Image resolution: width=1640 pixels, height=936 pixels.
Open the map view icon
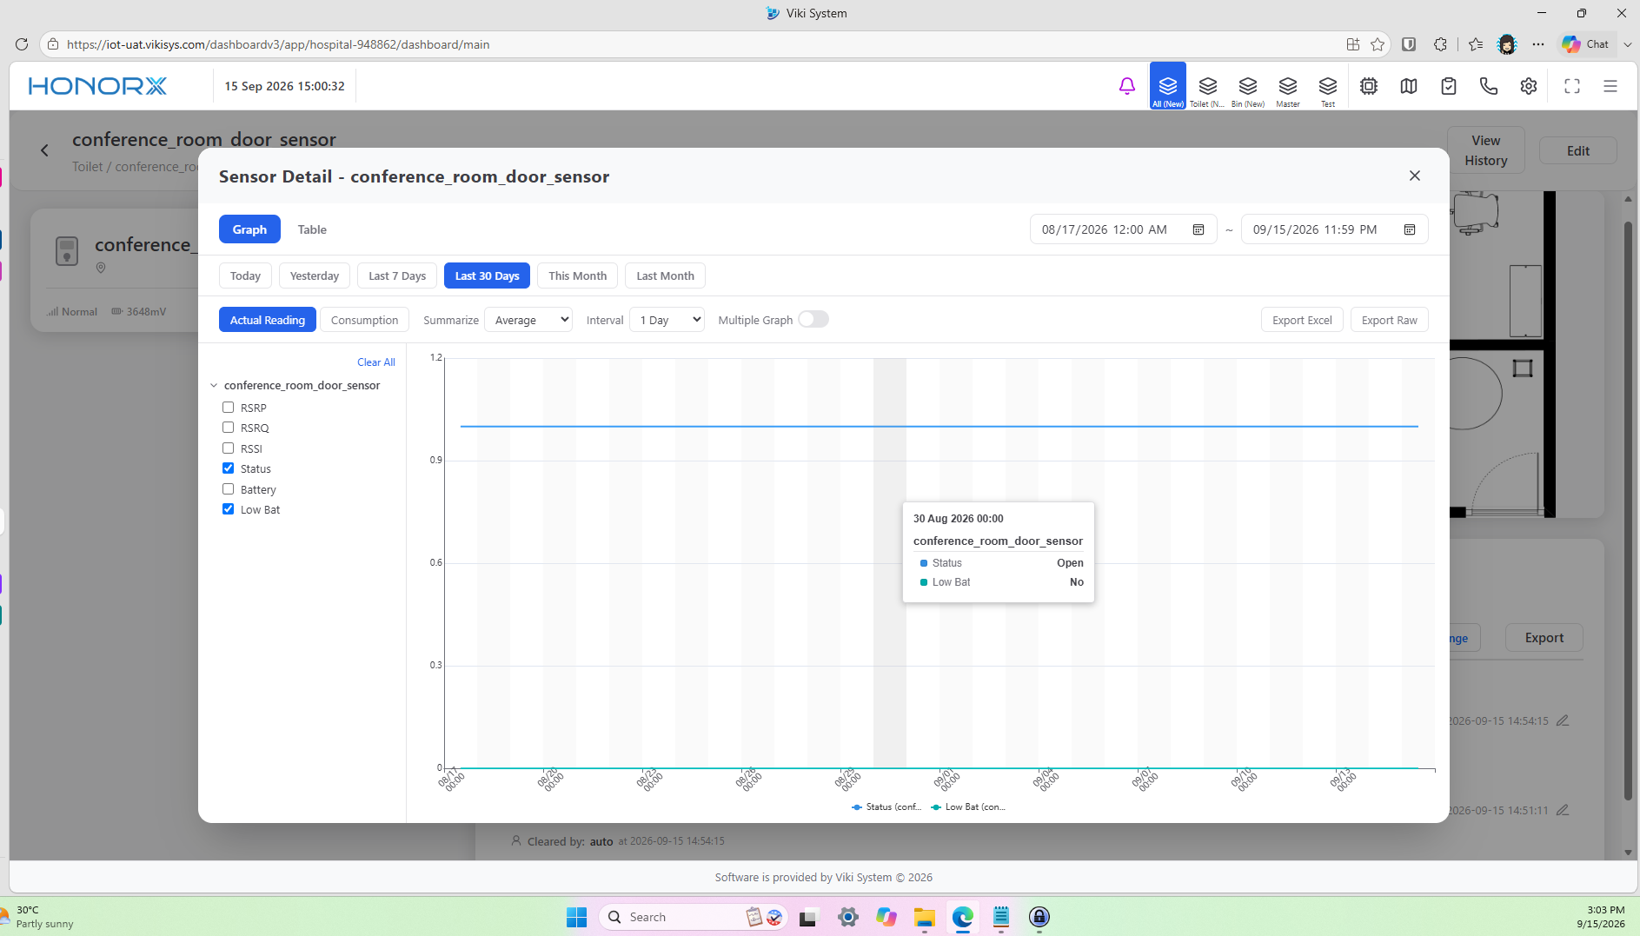[x=1409, y=86]
